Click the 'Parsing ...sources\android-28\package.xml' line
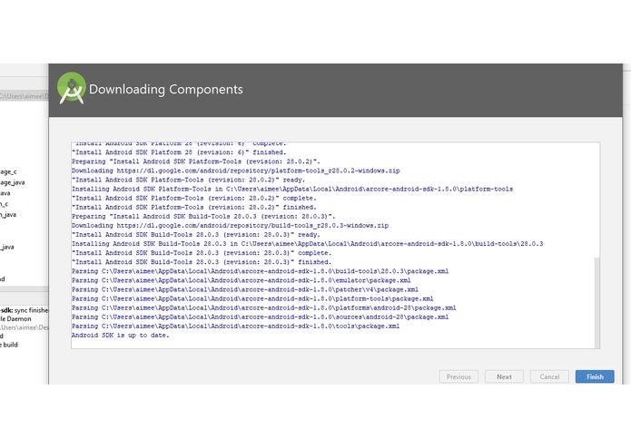 260,317
